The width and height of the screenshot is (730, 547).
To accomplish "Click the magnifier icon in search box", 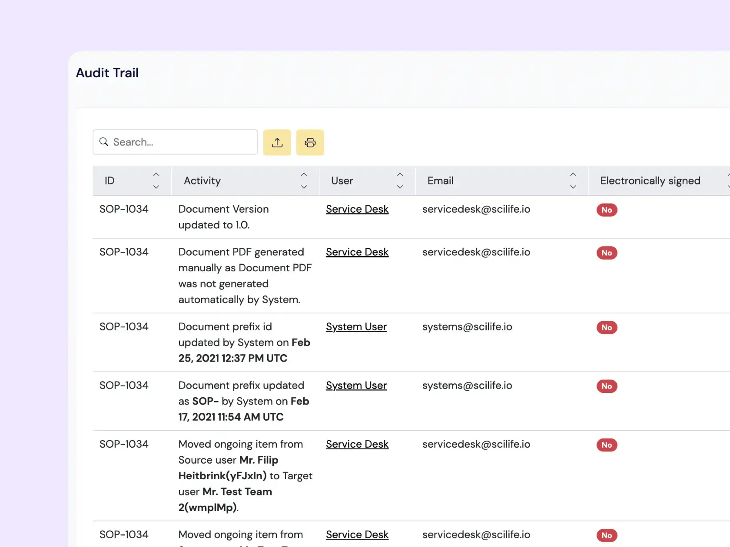I will [x=104, y=142].
